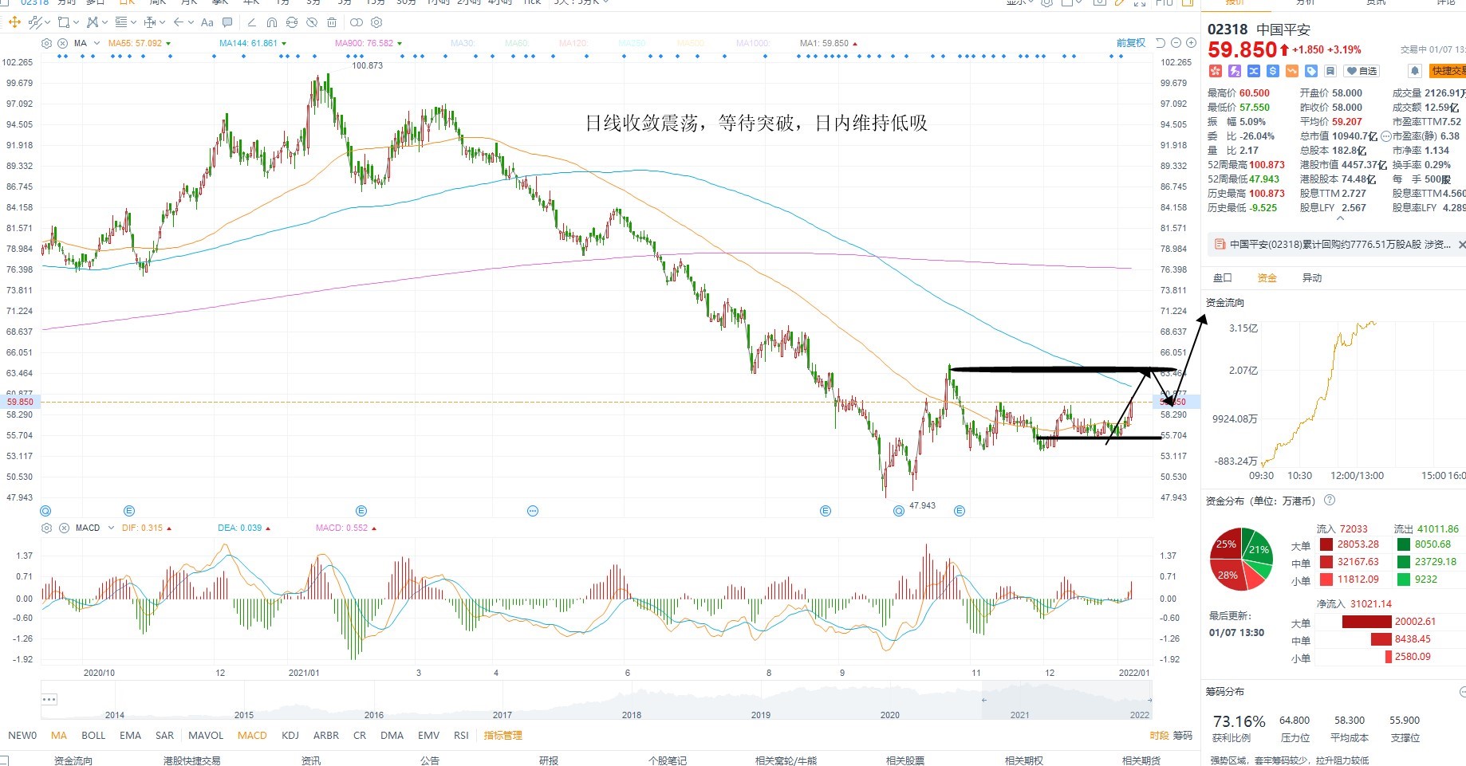Viewport: 1466px width, 766px height.
Task: Enable the magnet snap tool
Action: 272,22
